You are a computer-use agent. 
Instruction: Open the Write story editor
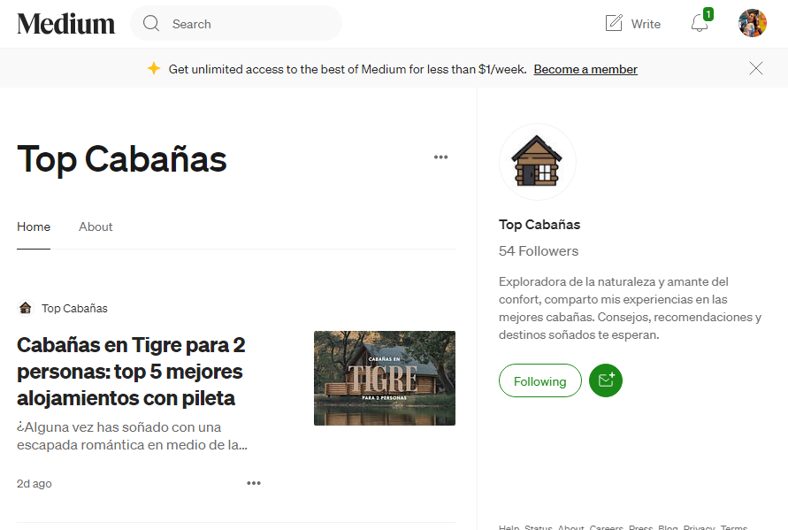tap(632, 23)
